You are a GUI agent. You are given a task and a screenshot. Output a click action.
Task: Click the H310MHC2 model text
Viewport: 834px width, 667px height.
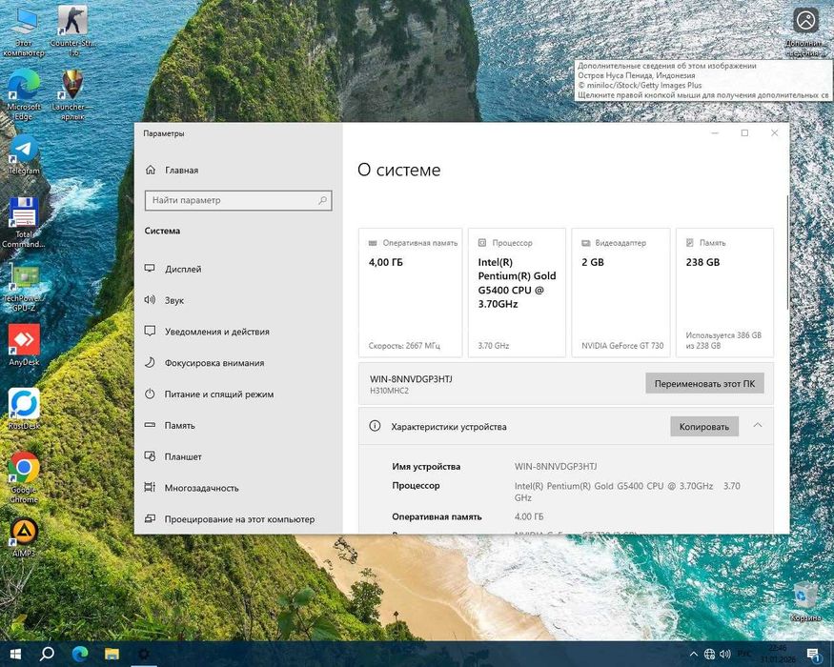389,391
